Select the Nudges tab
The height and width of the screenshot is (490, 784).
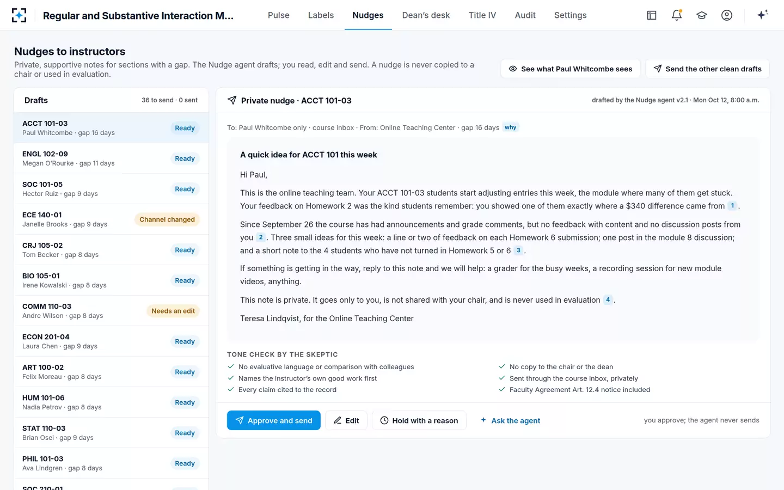(368, 15)
